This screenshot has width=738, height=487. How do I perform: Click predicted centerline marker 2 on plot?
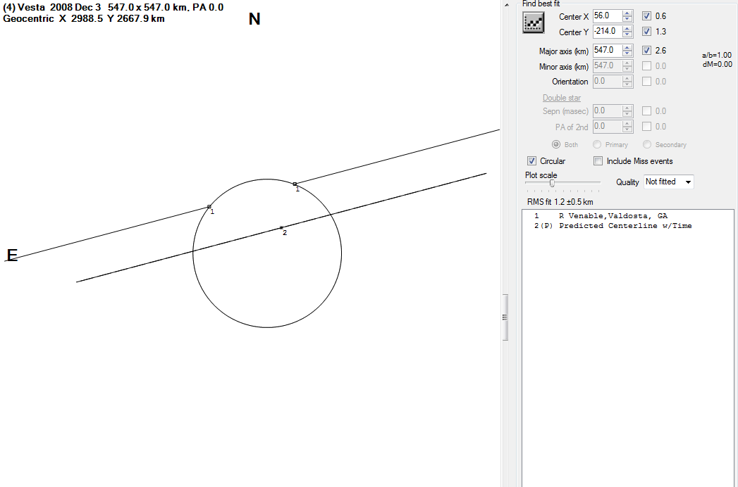tap(281, 228)
